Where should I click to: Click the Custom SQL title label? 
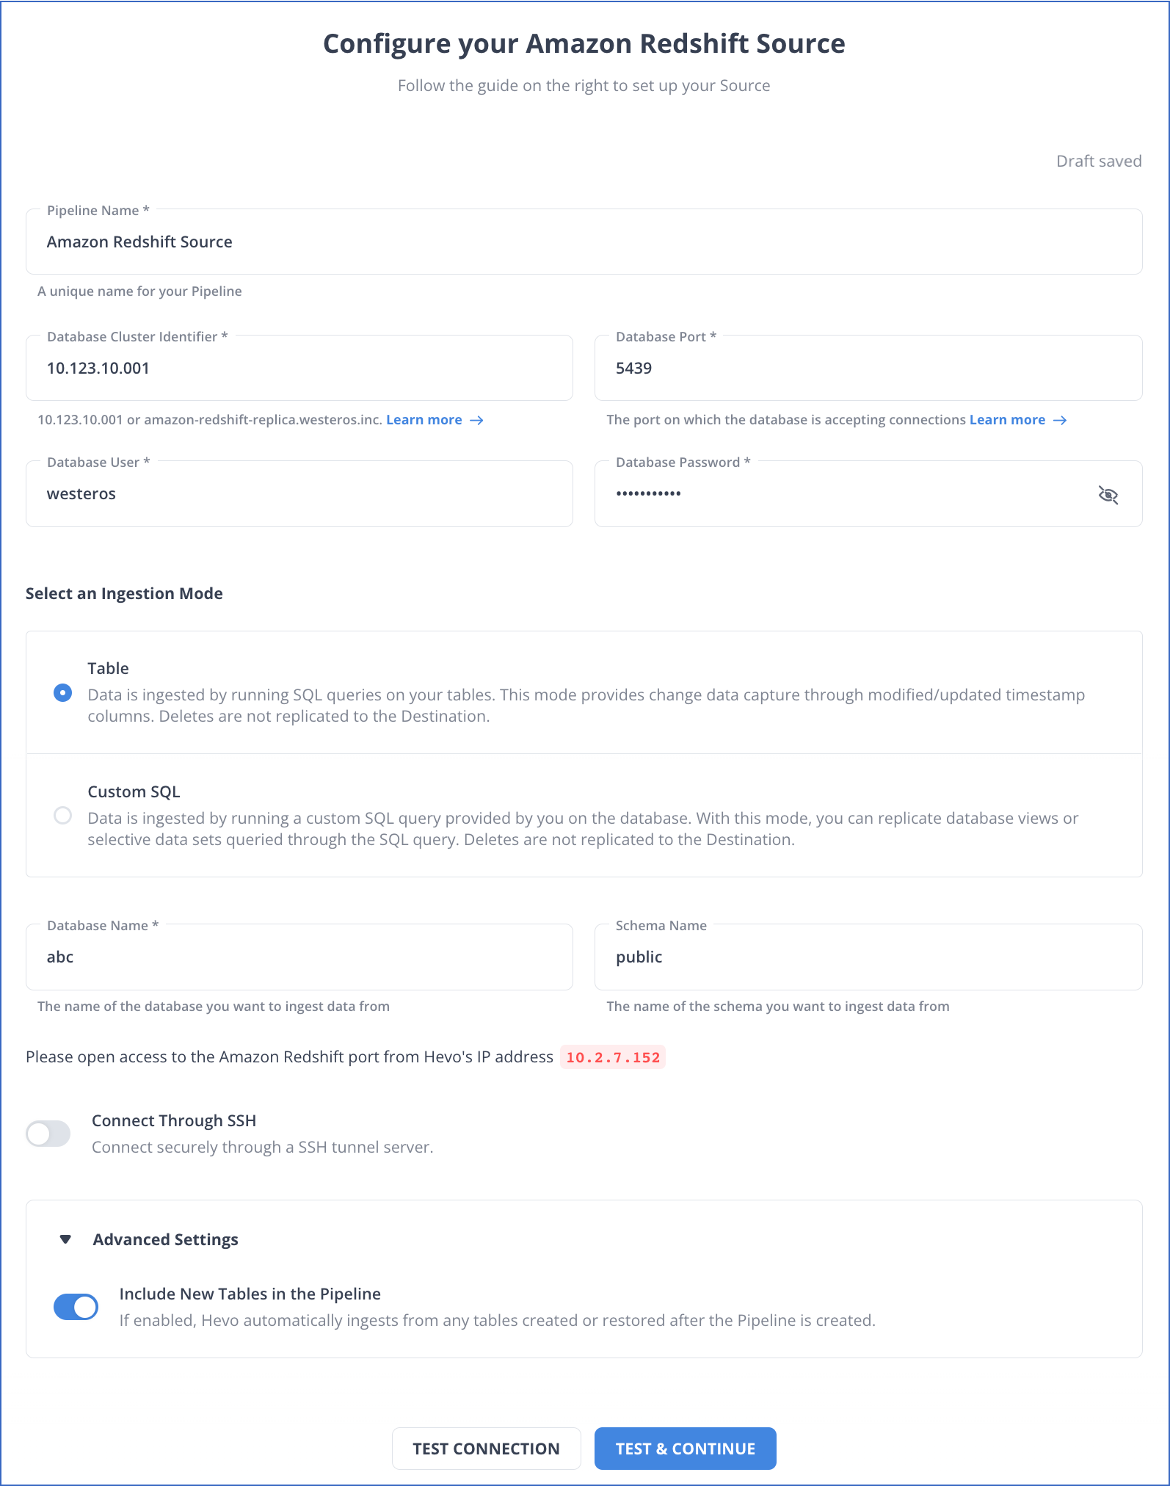point(134,791)
